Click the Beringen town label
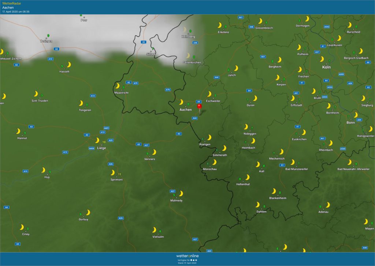The width and height of the screenshot is (375, 266). click(47, 41)
